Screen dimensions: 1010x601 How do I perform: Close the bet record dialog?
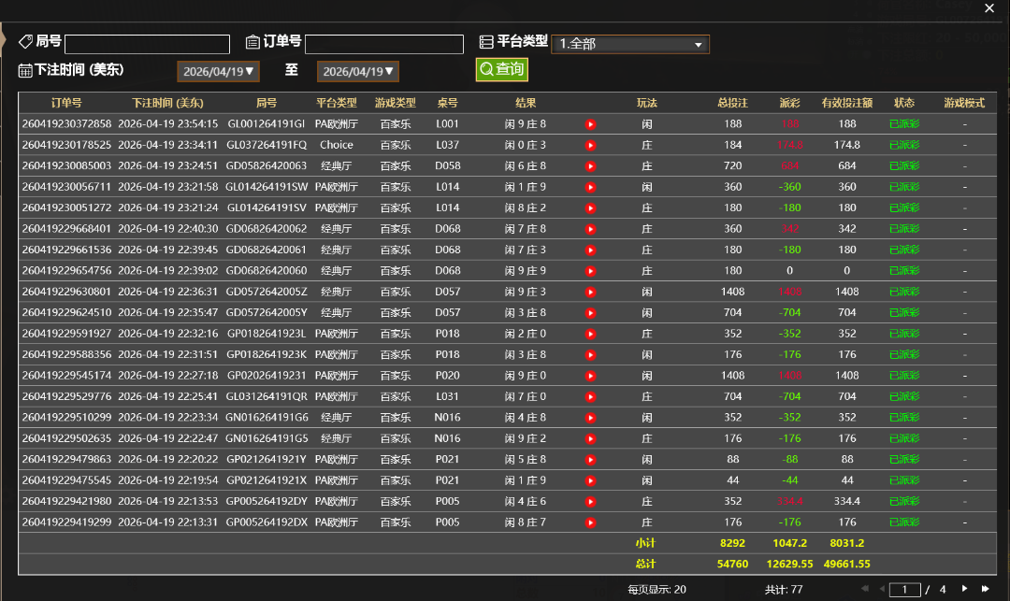click(x=989, y=8)
